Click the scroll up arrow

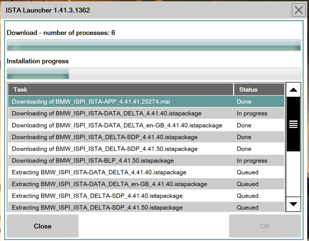[293, 89]
